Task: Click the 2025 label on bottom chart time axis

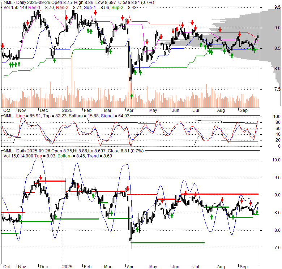Action: (x=67, y=267)
